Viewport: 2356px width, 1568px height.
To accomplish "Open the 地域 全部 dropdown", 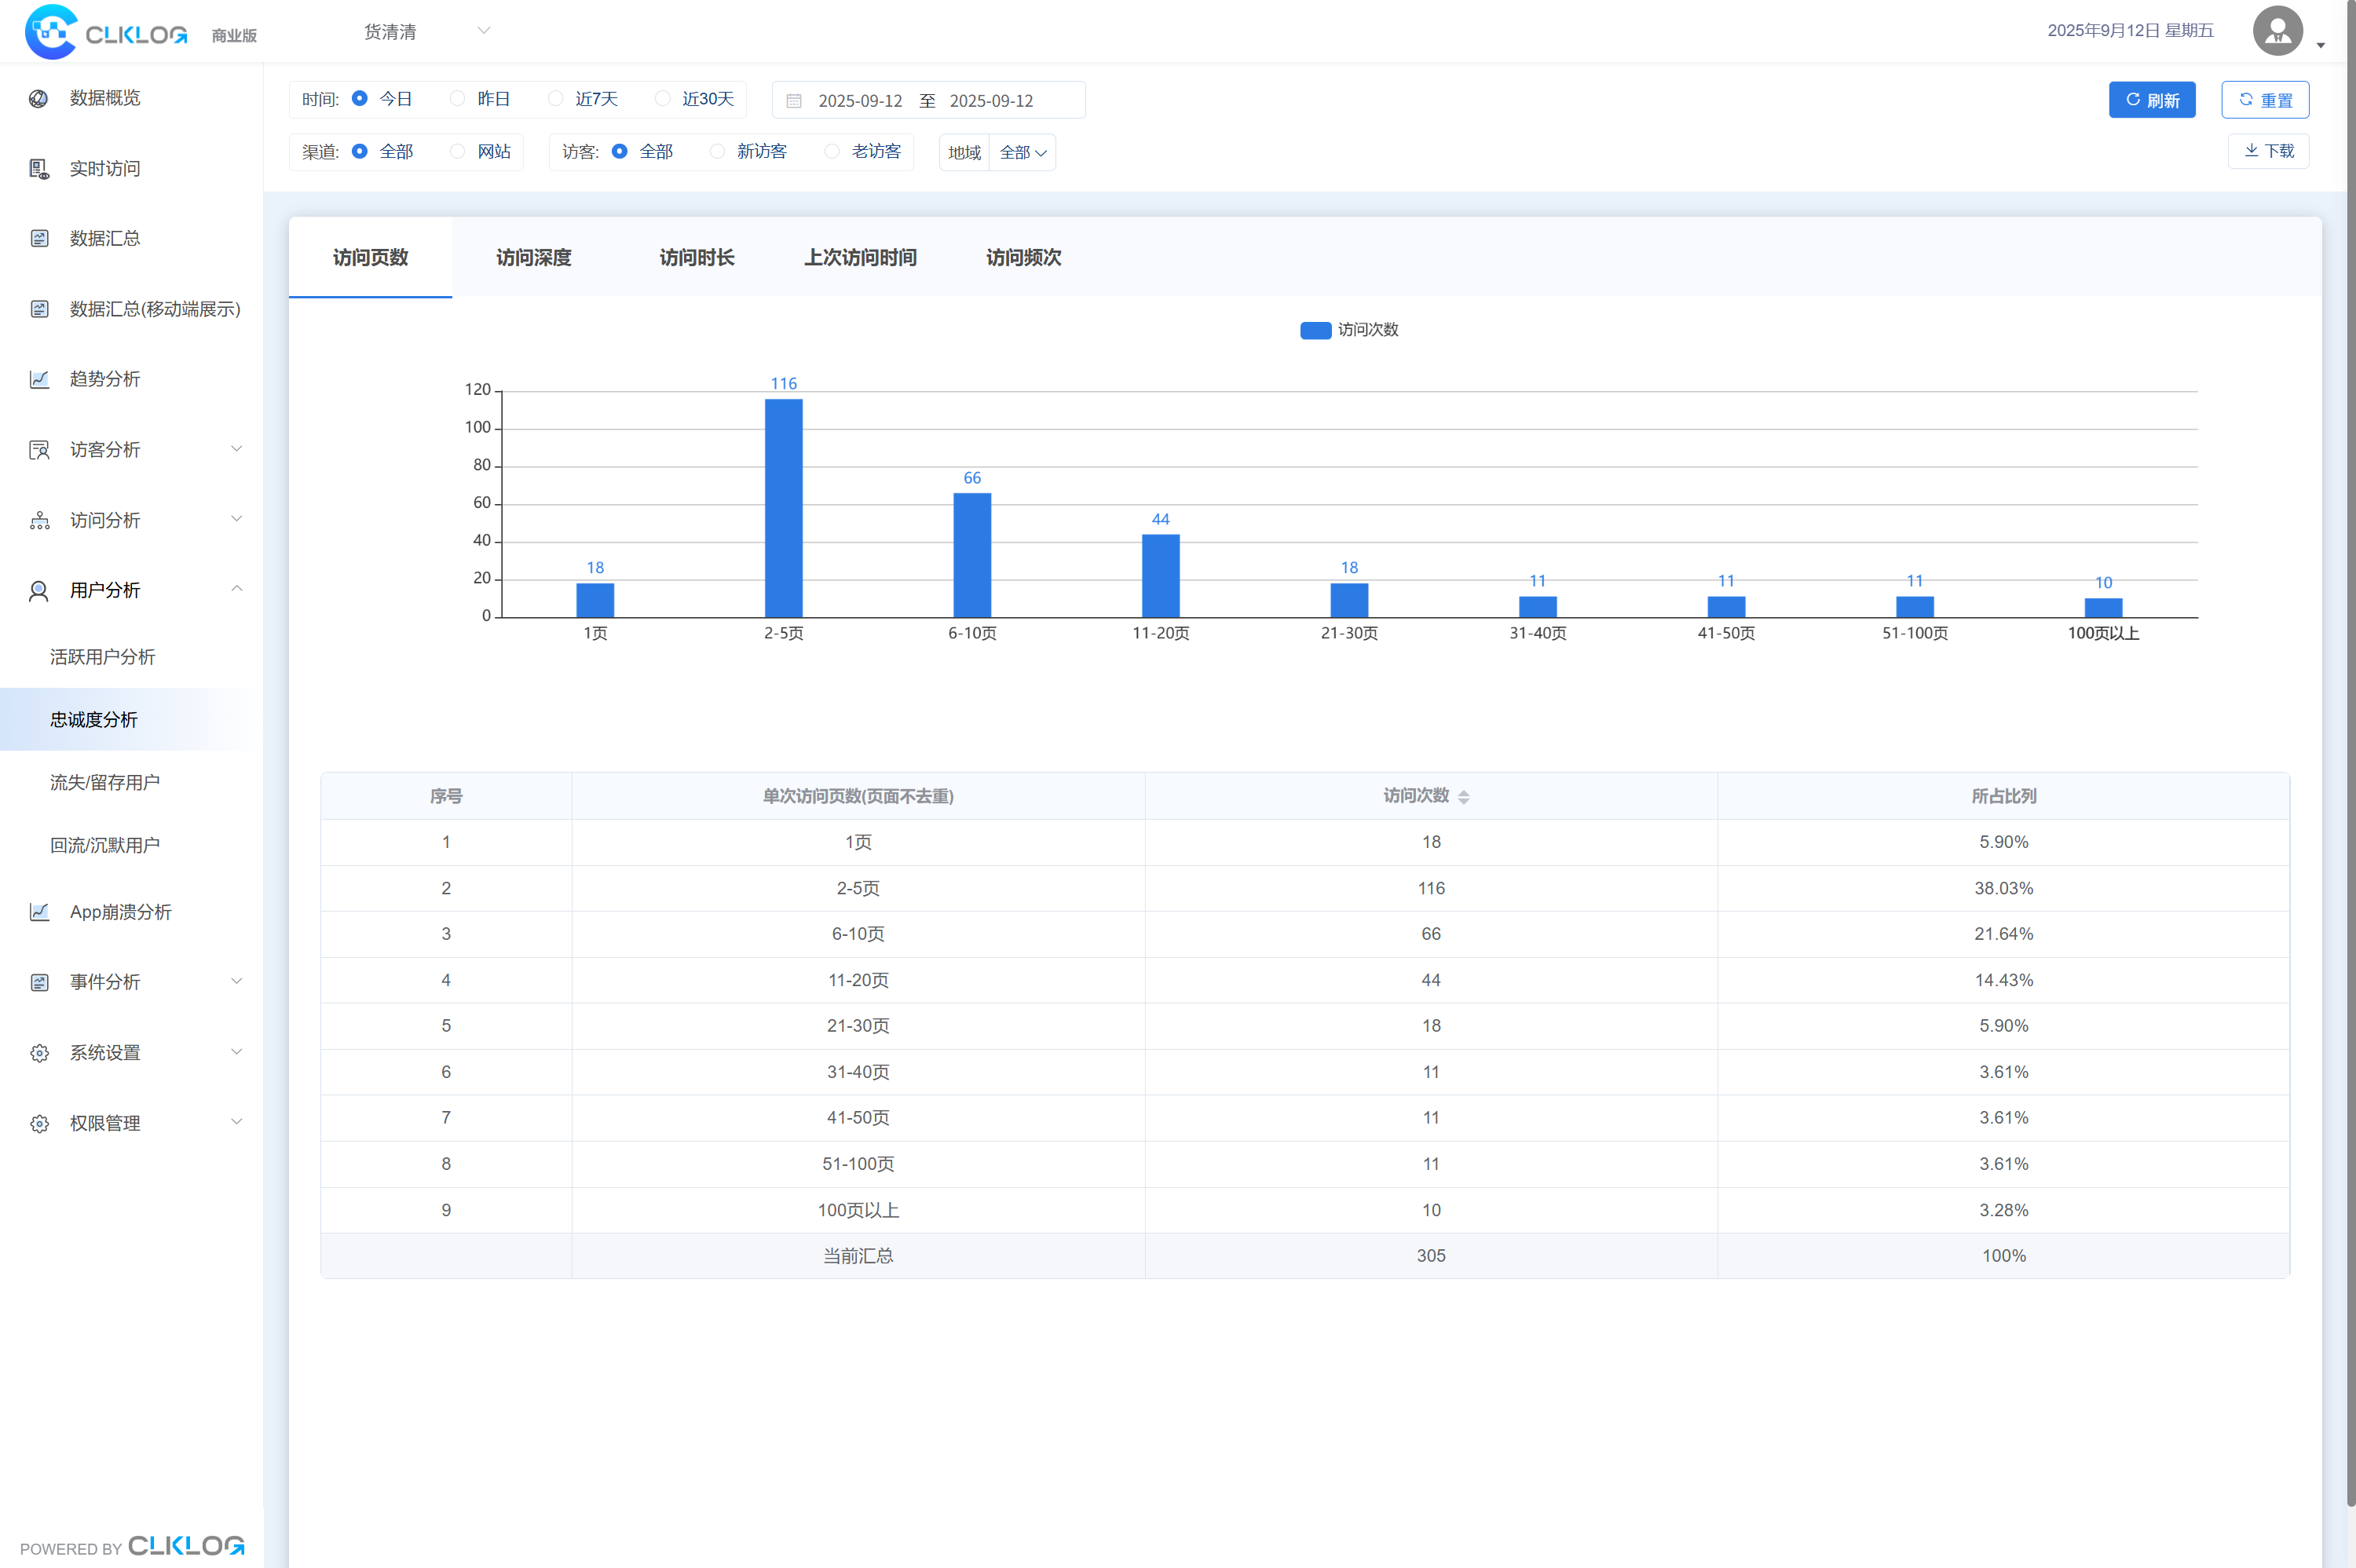I will pos(1022,153).
